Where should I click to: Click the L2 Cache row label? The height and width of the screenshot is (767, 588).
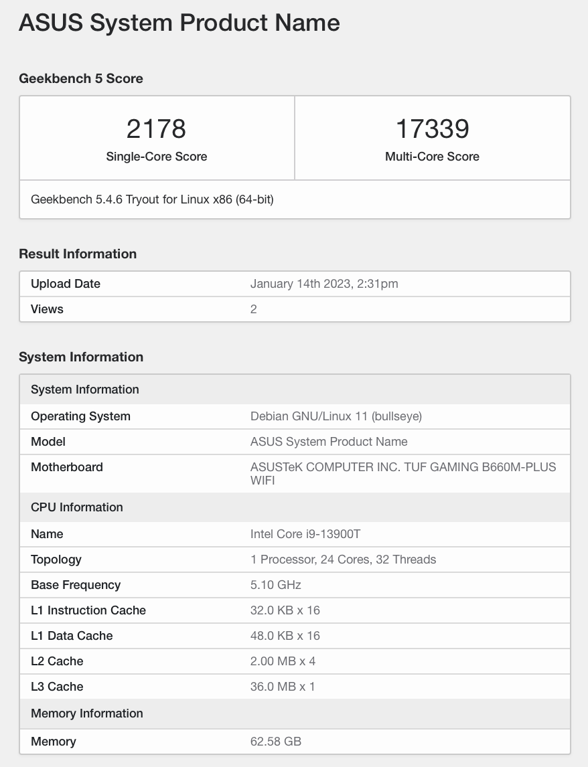(x=57, y=661)
